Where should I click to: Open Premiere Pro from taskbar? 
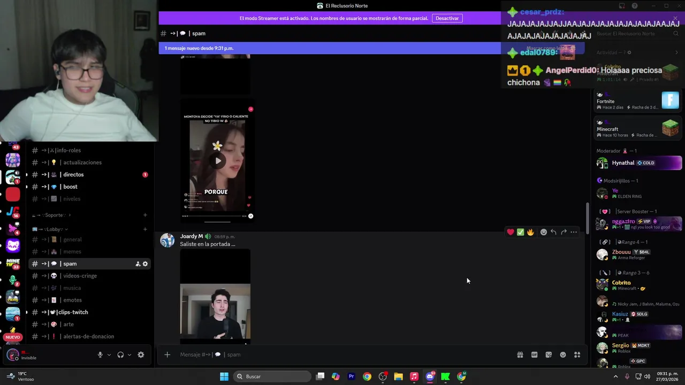(x=351, y=376)
